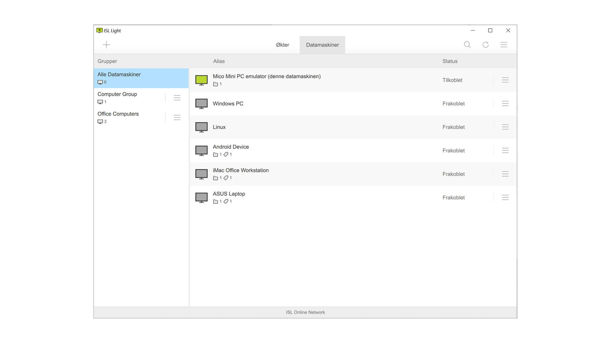Click the Tilkoblet status of Mico Mini PC
611x343 pixels.
(x=452, y=80)
